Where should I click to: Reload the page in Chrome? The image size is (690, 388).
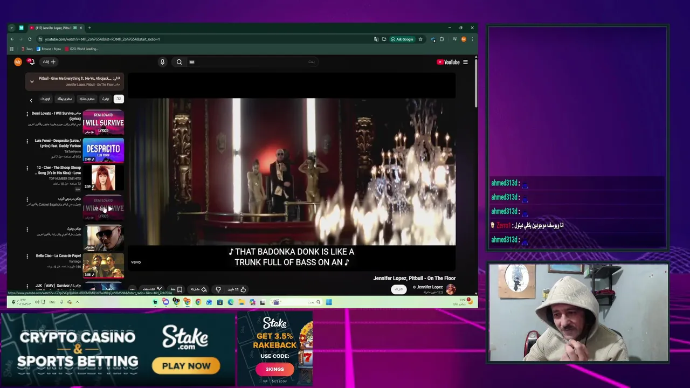tap(30, 39)
